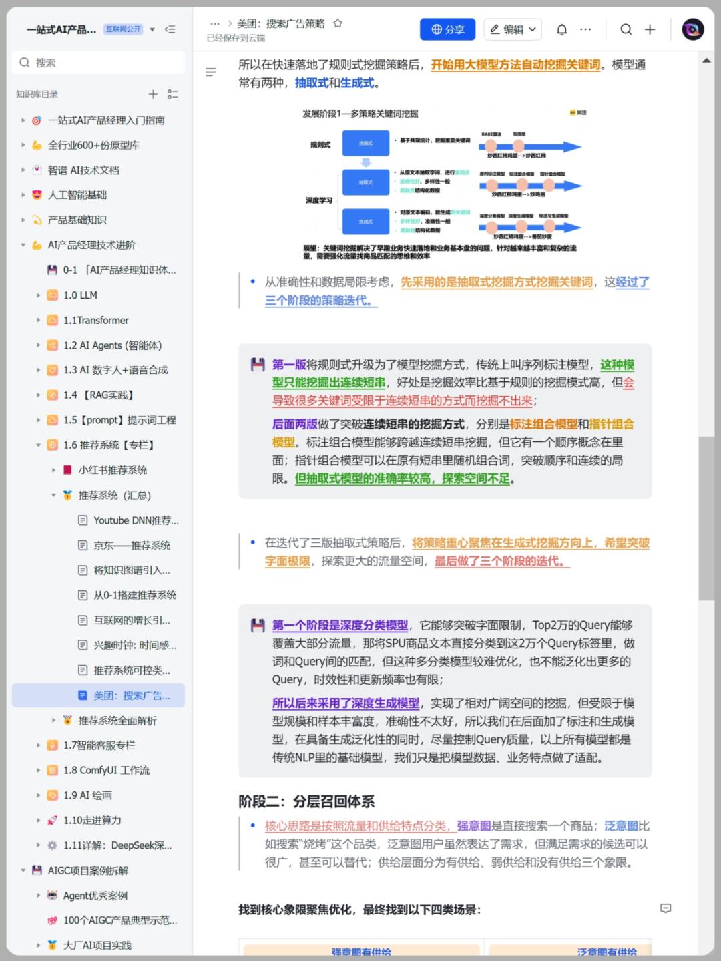Open the knowledge base title dropdown arrow
Viewport: 721px width, 961px height.
(152, 29)
